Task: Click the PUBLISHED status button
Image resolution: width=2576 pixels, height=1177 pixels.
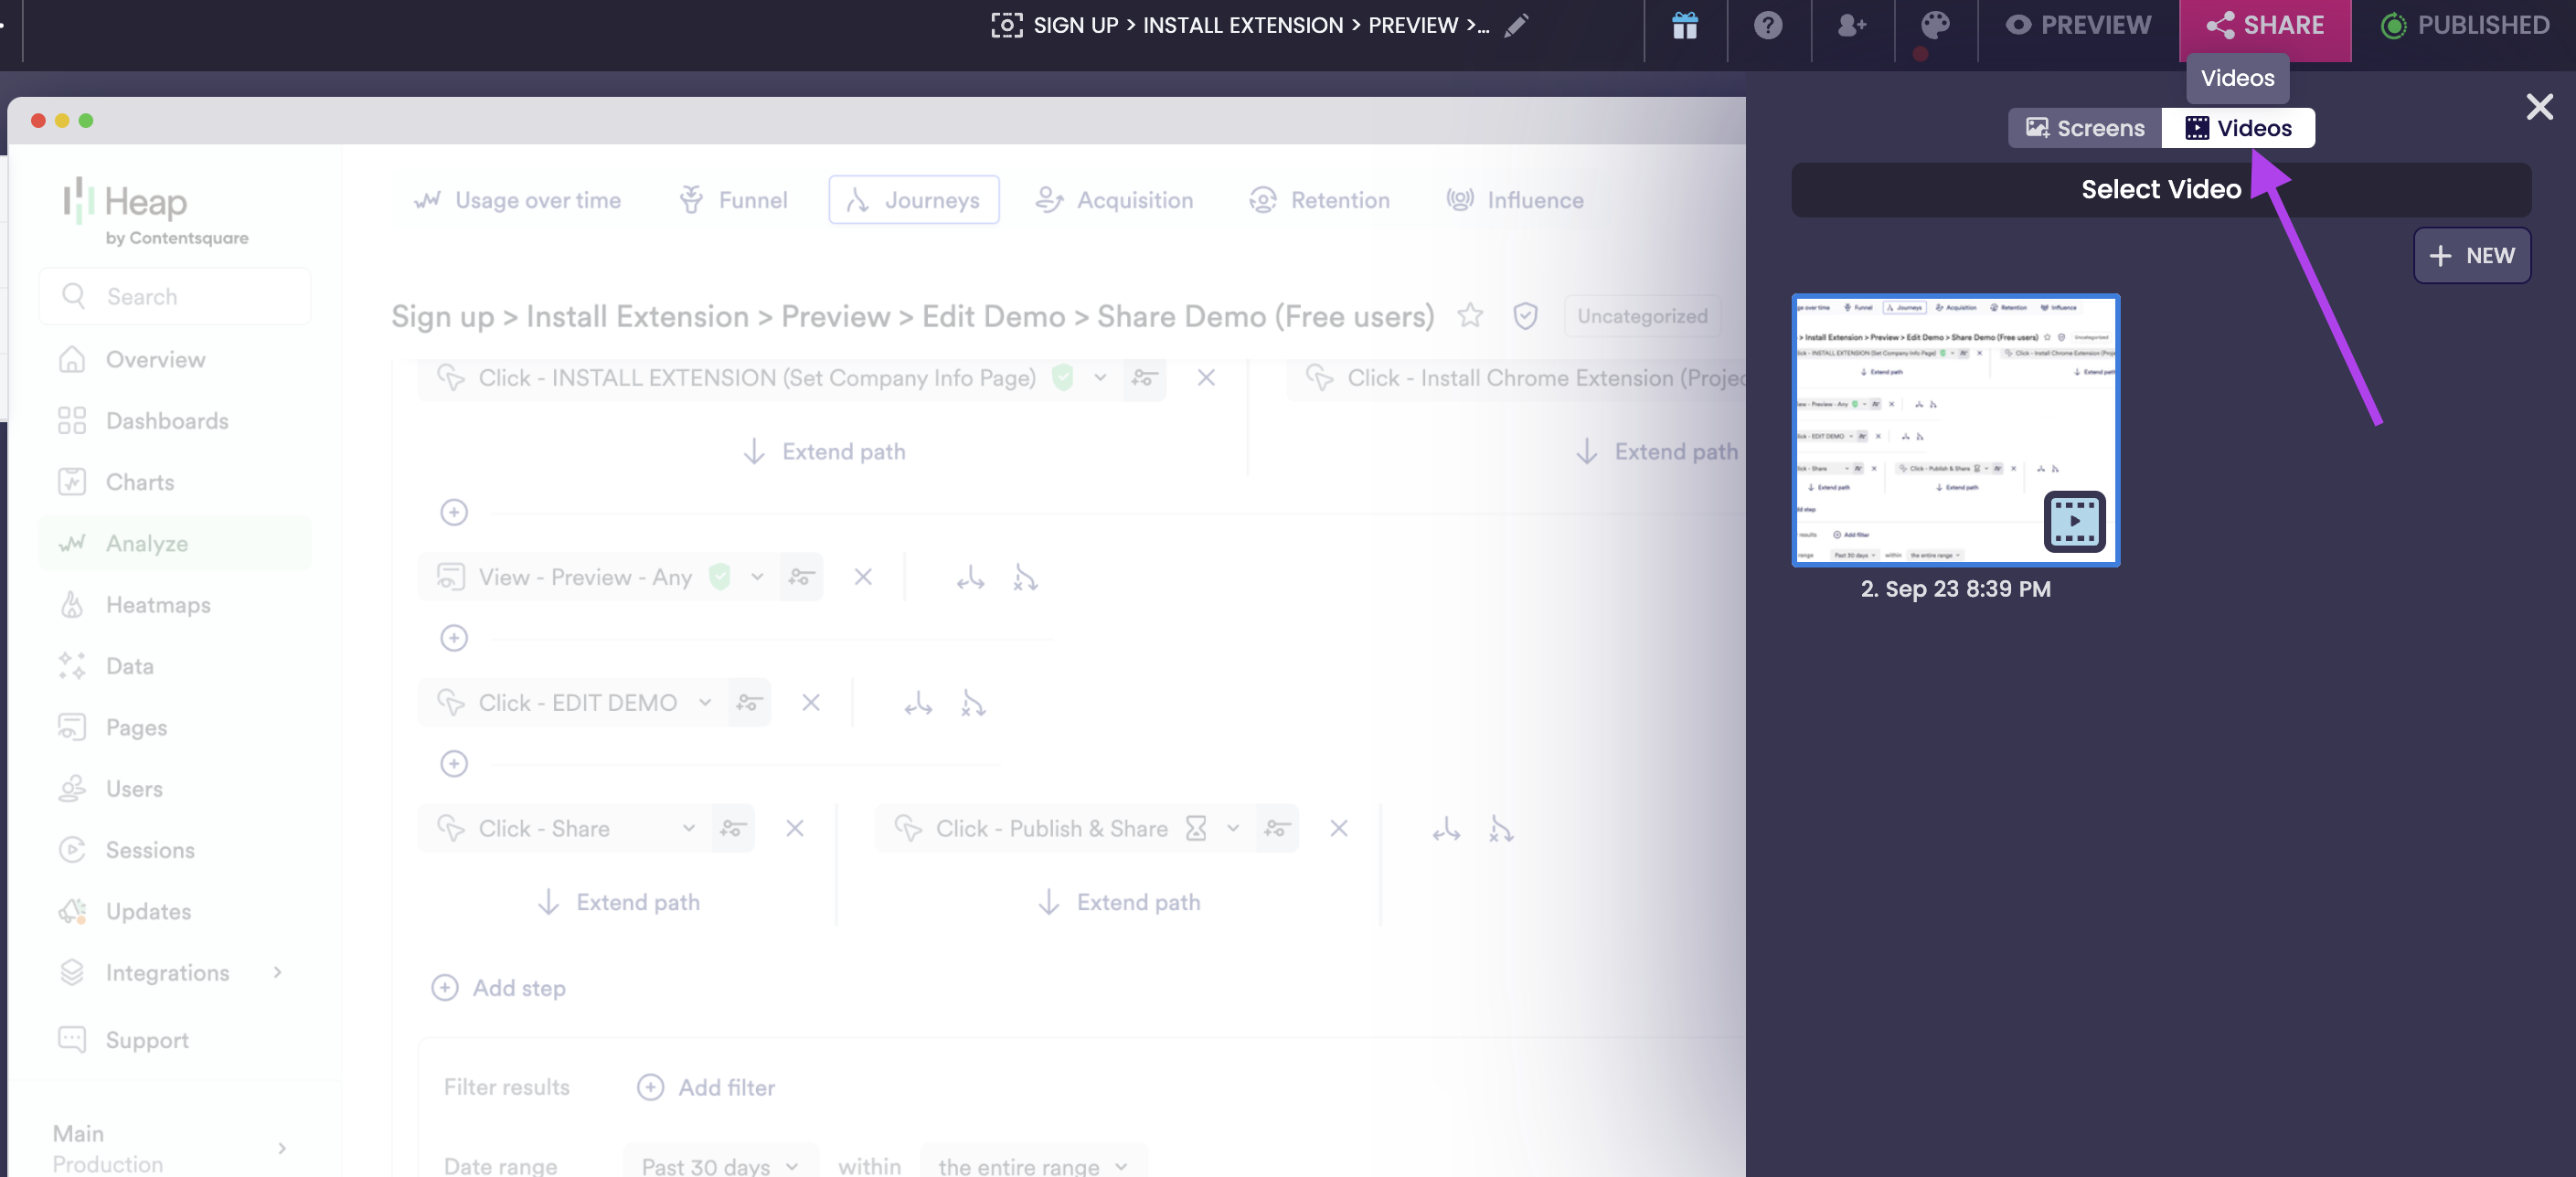Action: tap(2465, 25)
